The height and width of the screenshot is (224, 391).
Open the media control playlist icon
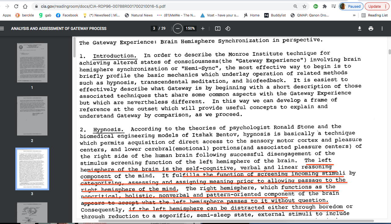click(333, 6)
